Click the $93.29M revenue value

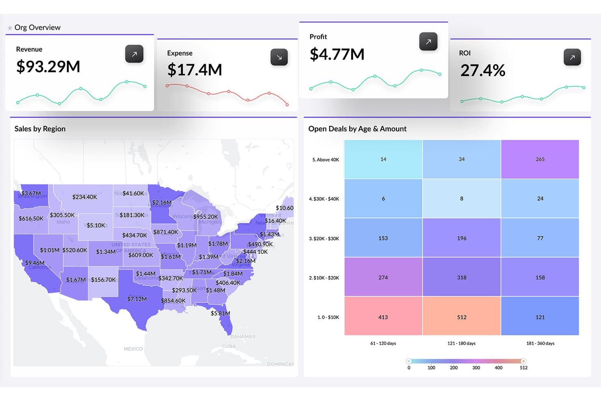coord(48,66)
